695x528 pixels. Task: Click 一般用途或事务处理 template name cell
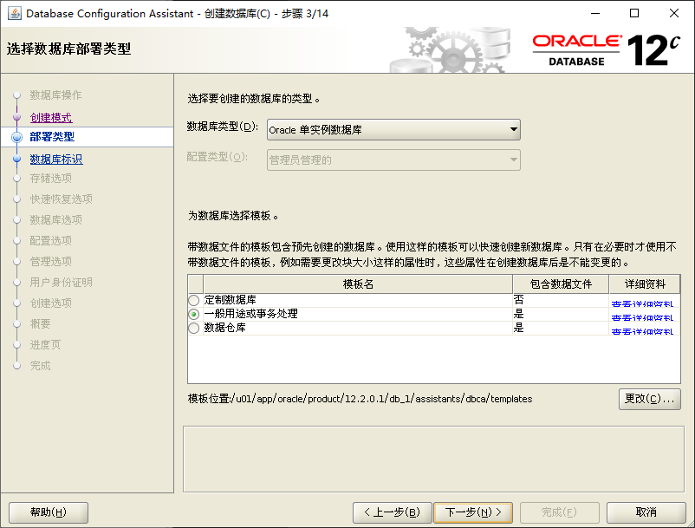click(358, 314)
